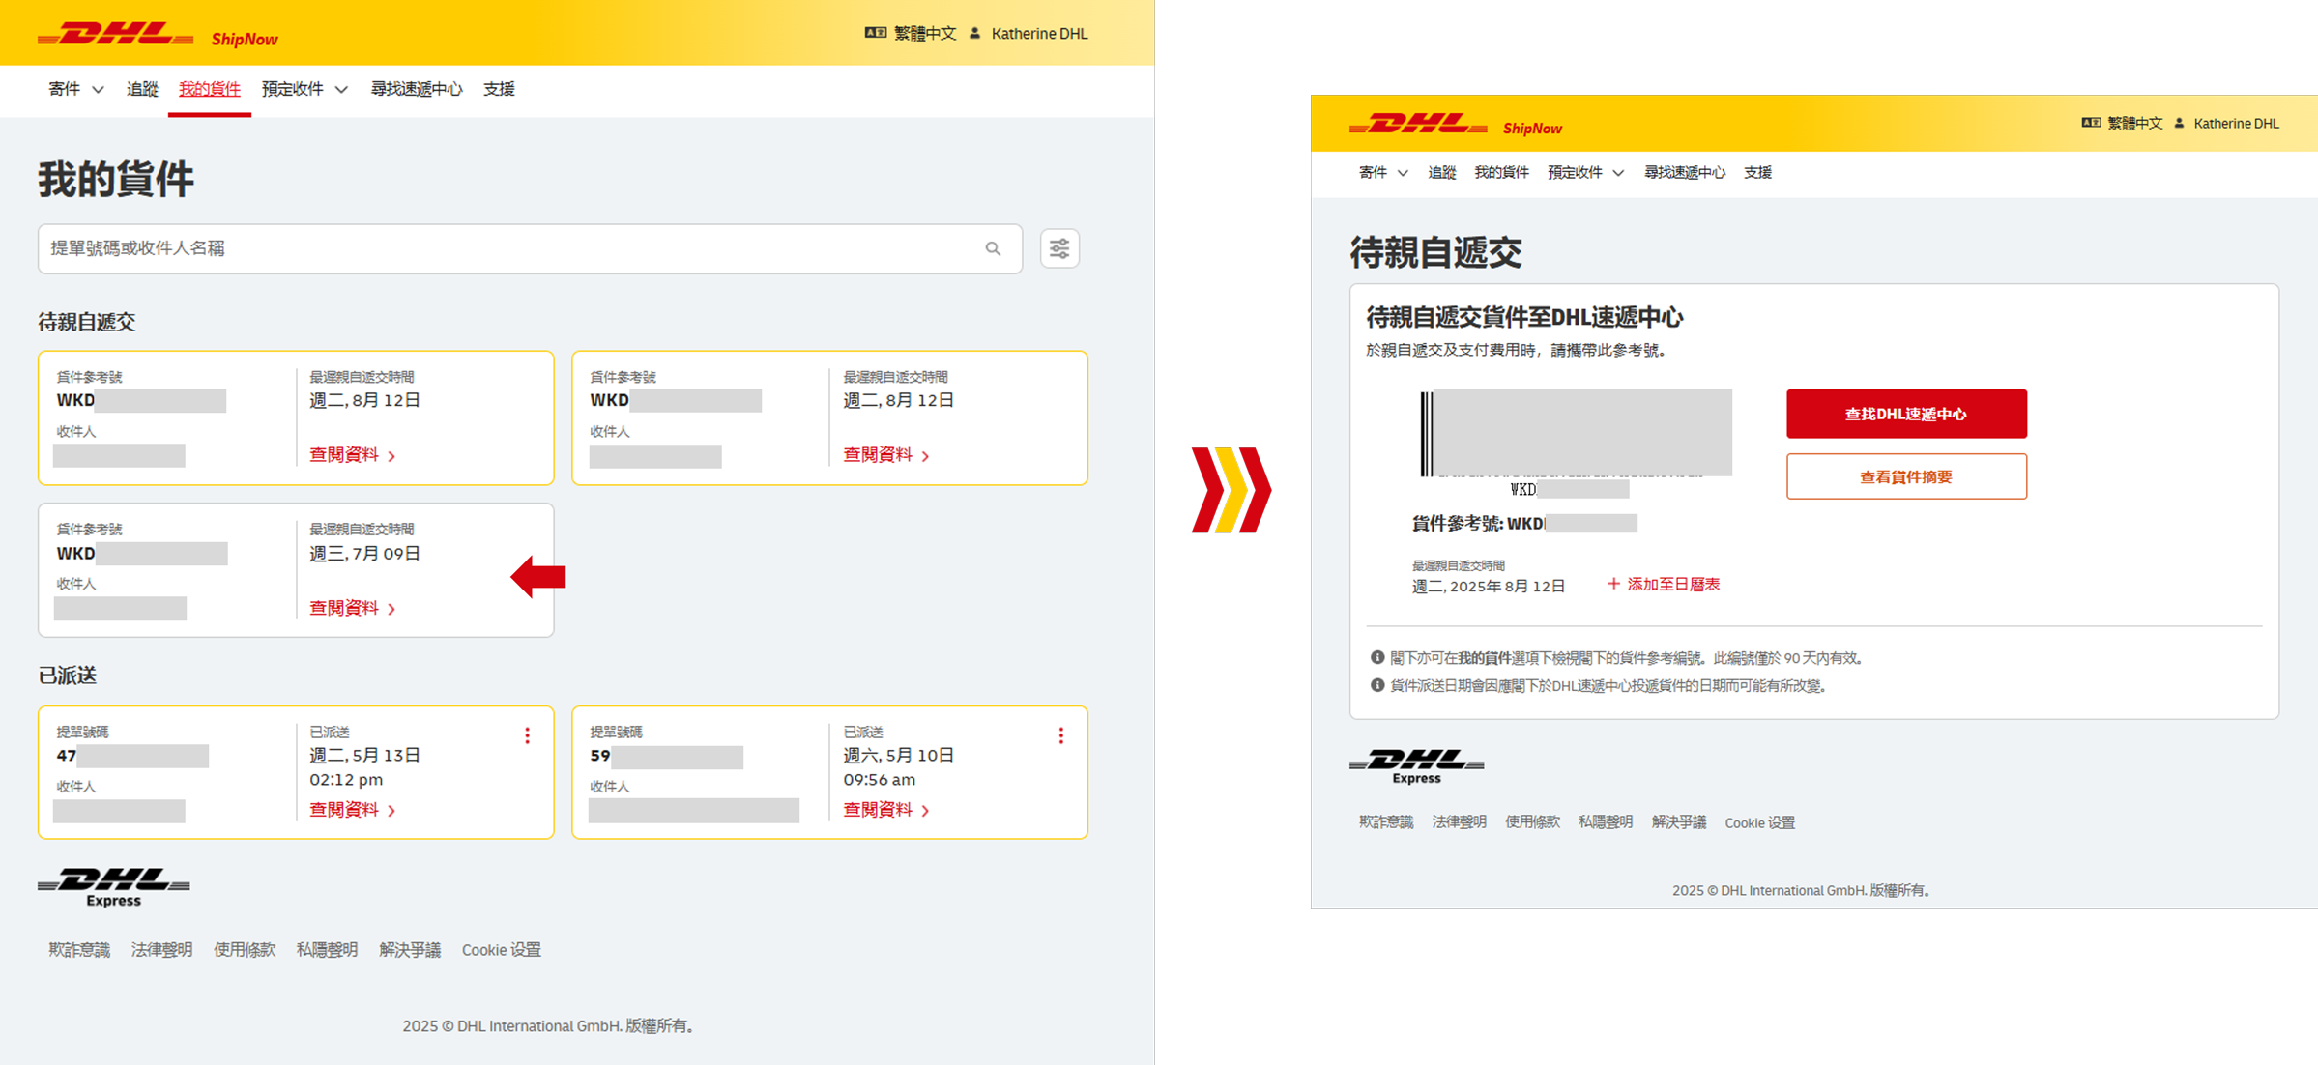The height and width of the screenshot is (1065, 2318).
Task: Open three-dot menu on May 10 delivered shipment
Action: point(1060,735)
